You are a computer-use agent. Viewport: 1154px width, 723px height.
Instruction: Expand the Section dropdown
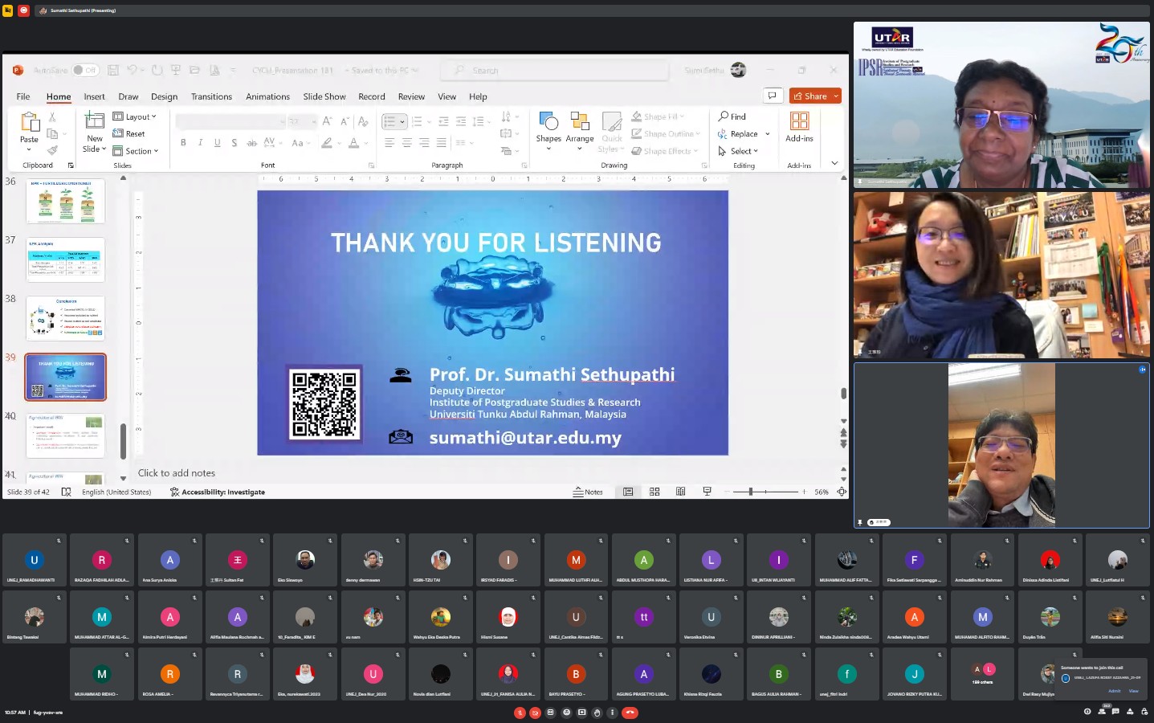click(136, 150)
